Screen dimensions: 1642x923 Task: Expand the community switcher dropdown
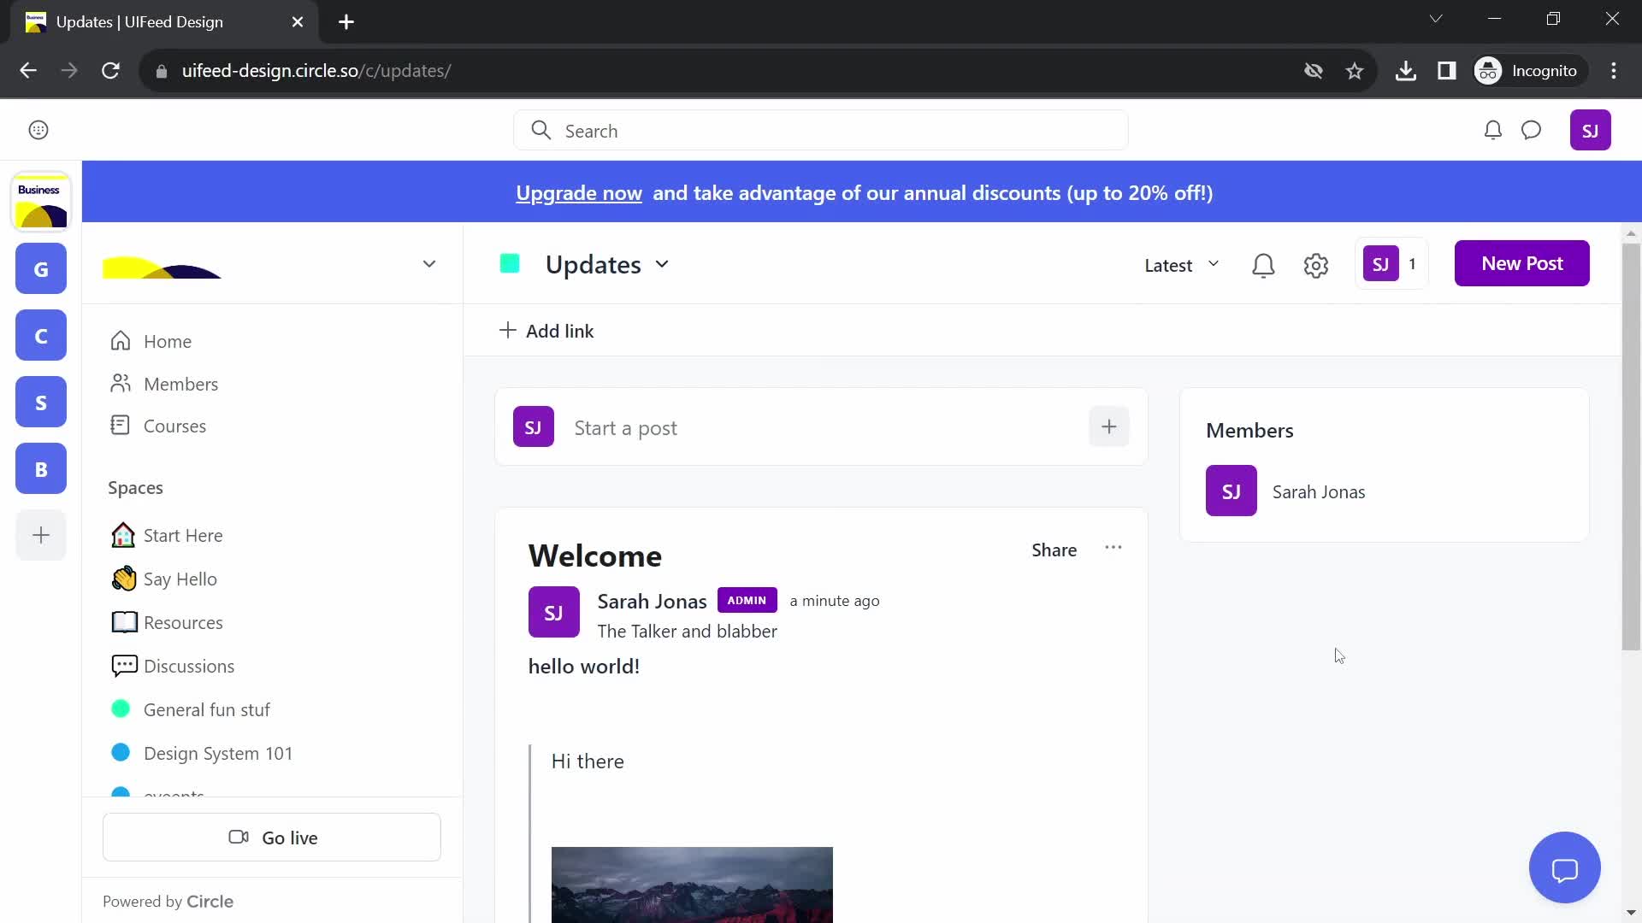click(428, 264)
